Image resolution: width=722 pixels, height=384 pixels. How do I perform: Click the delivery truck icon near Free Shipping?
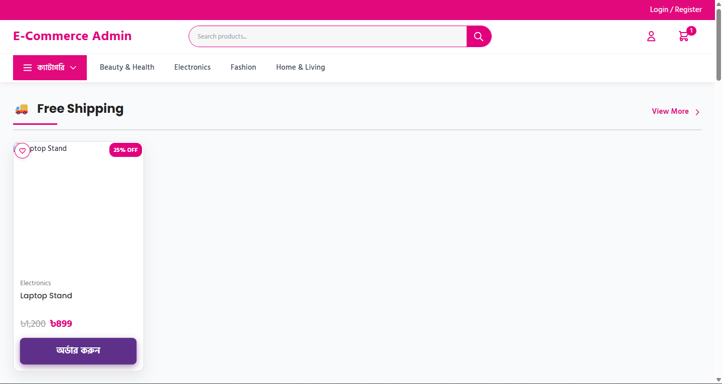[22, 109]
